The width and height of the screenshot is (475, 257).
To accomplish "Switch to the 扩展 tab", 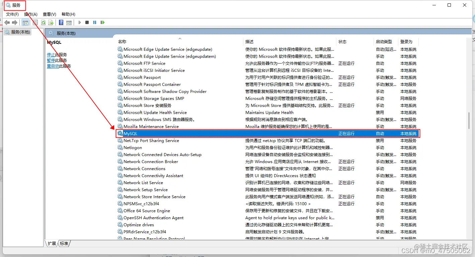I will click(x=52, y=244).
